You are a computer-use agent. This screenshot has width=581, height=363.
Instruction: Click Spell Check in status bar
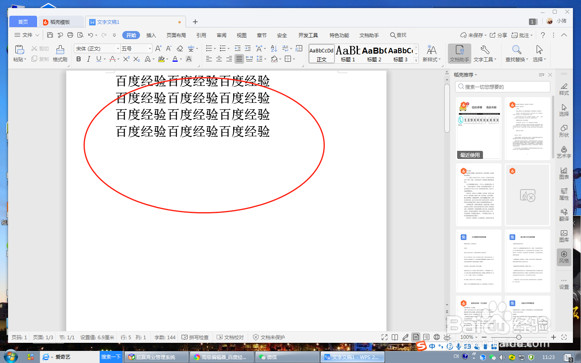tap(195, 337)
